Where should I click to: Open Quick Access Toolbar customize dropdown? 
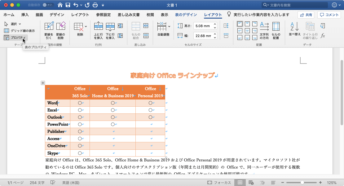click(x=103, y=5)
